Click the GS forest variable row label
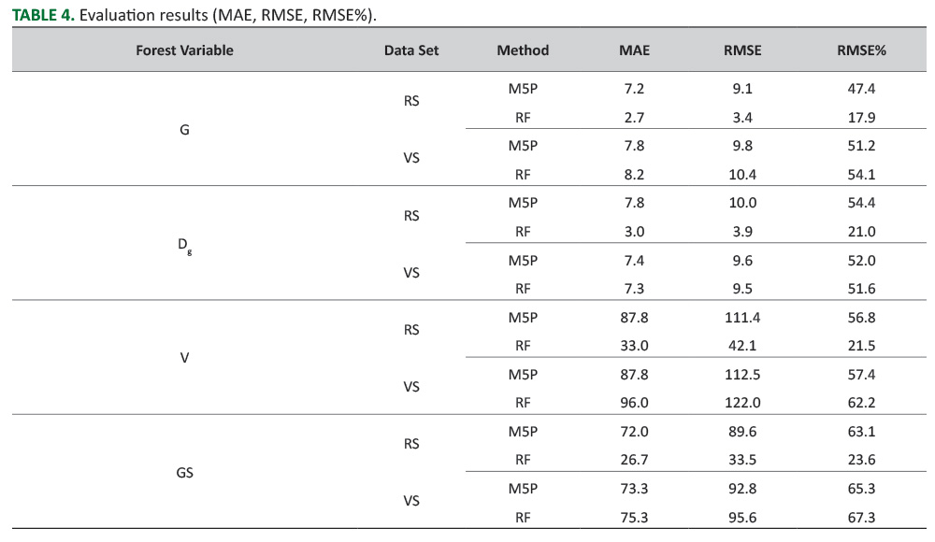Image resolution: width=935 pixels, height=542 pixels. click(x=184, y=473)
